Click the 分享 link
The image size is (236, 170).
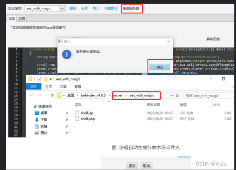[84, 9]
